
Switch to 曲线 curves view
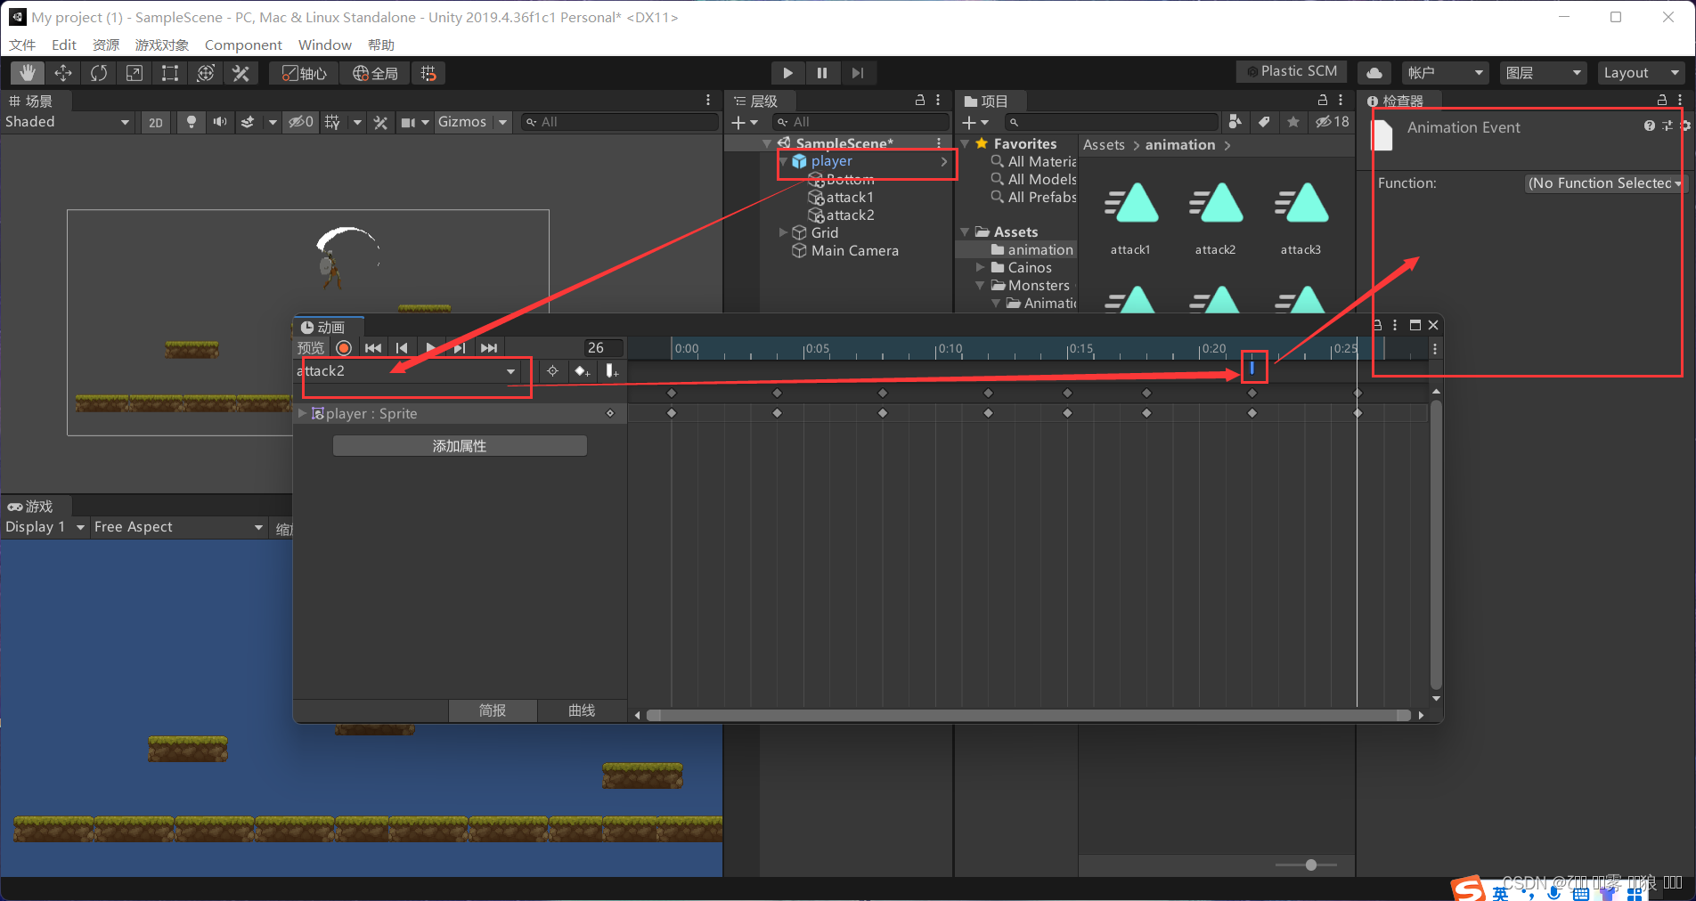(582, 710)
